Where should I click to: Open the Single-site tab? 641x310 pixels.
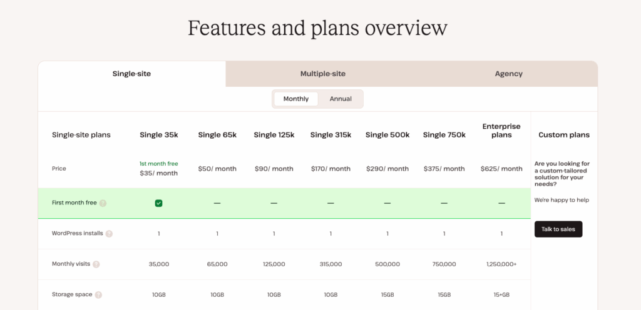pyautogui.click(x=131, y=74)
